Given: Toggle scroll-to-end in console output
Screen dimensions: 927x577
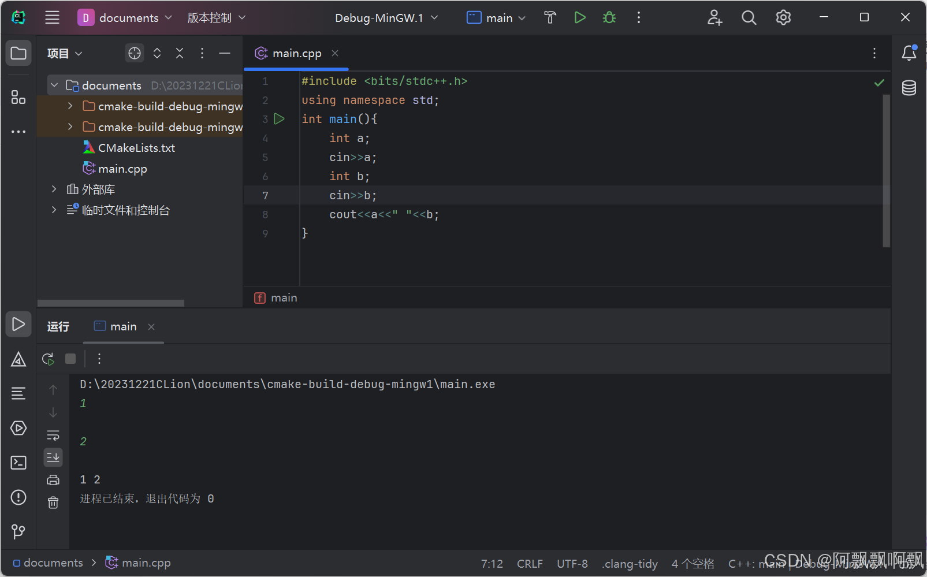Looking at the screenshot, I should [x=53, y=457].
